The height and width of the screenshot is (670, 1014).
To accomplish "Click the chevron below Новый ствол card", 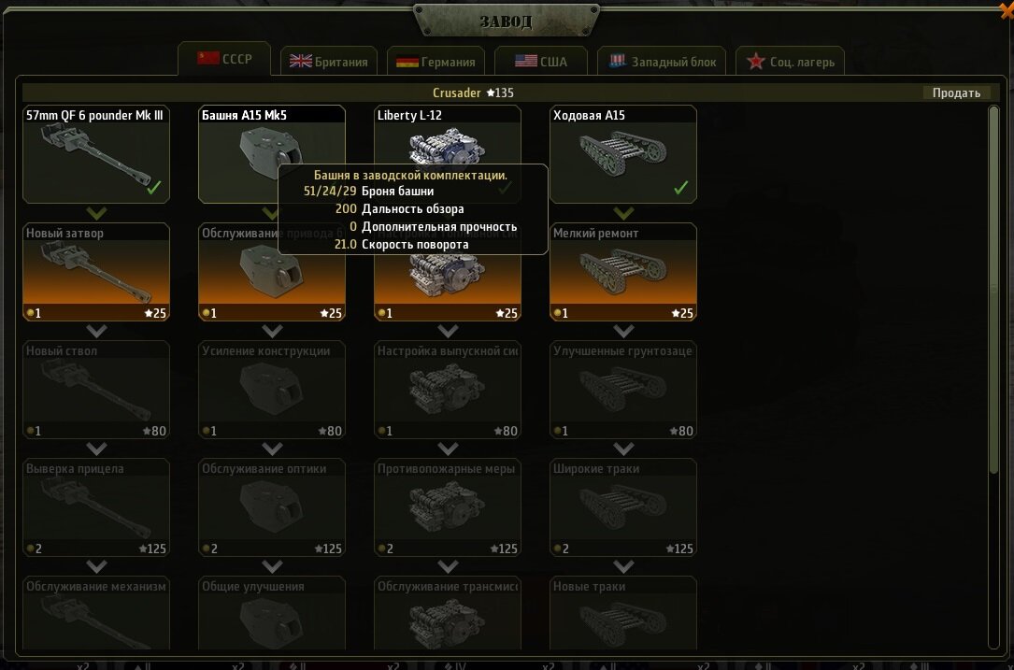I will (96, 449).
